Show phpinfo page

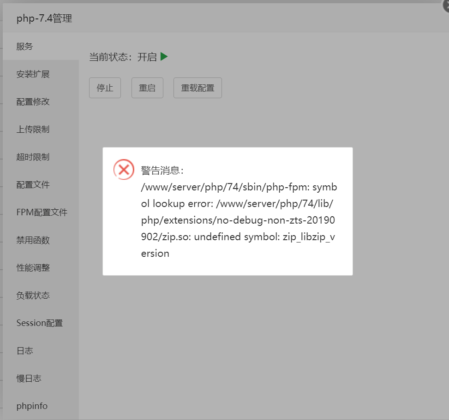point(41,406)
